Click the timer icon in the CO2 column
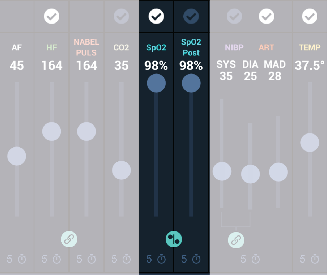The image size is (327, 275). click(x=126, y=259)
